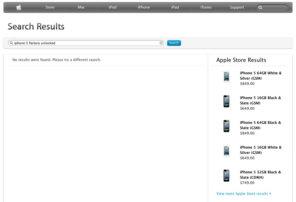
Task: Open iPhone 5 64GB Black & Slate (GSM)
Action: pos(260,125)
